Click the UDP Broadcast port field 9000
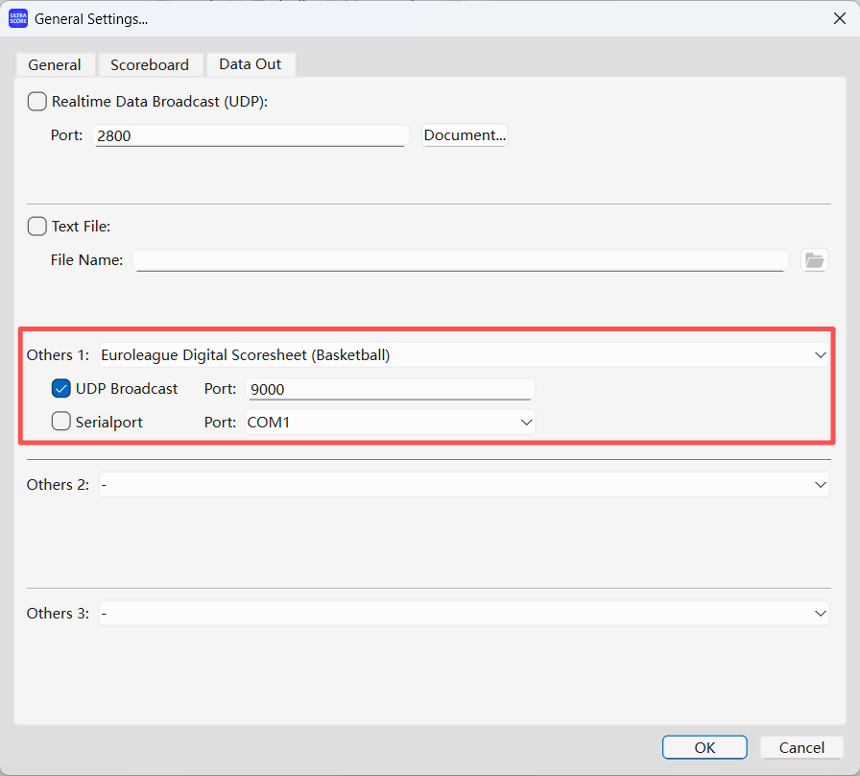 [x=390, y=389]
